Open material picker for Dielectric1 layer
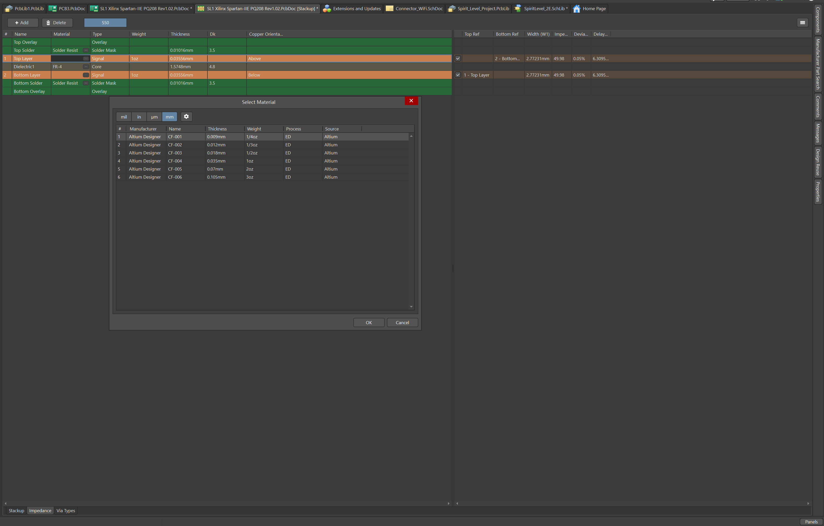 click(x=86, y=67)
